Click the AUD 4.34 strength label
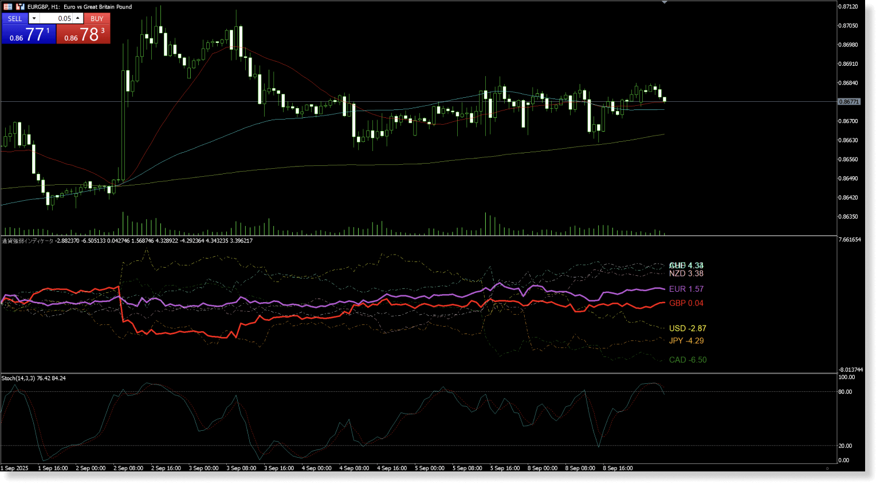 686,265
